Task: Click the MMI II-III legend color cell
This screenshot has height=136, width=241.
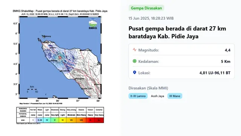Action: click(x=40, y=120)
